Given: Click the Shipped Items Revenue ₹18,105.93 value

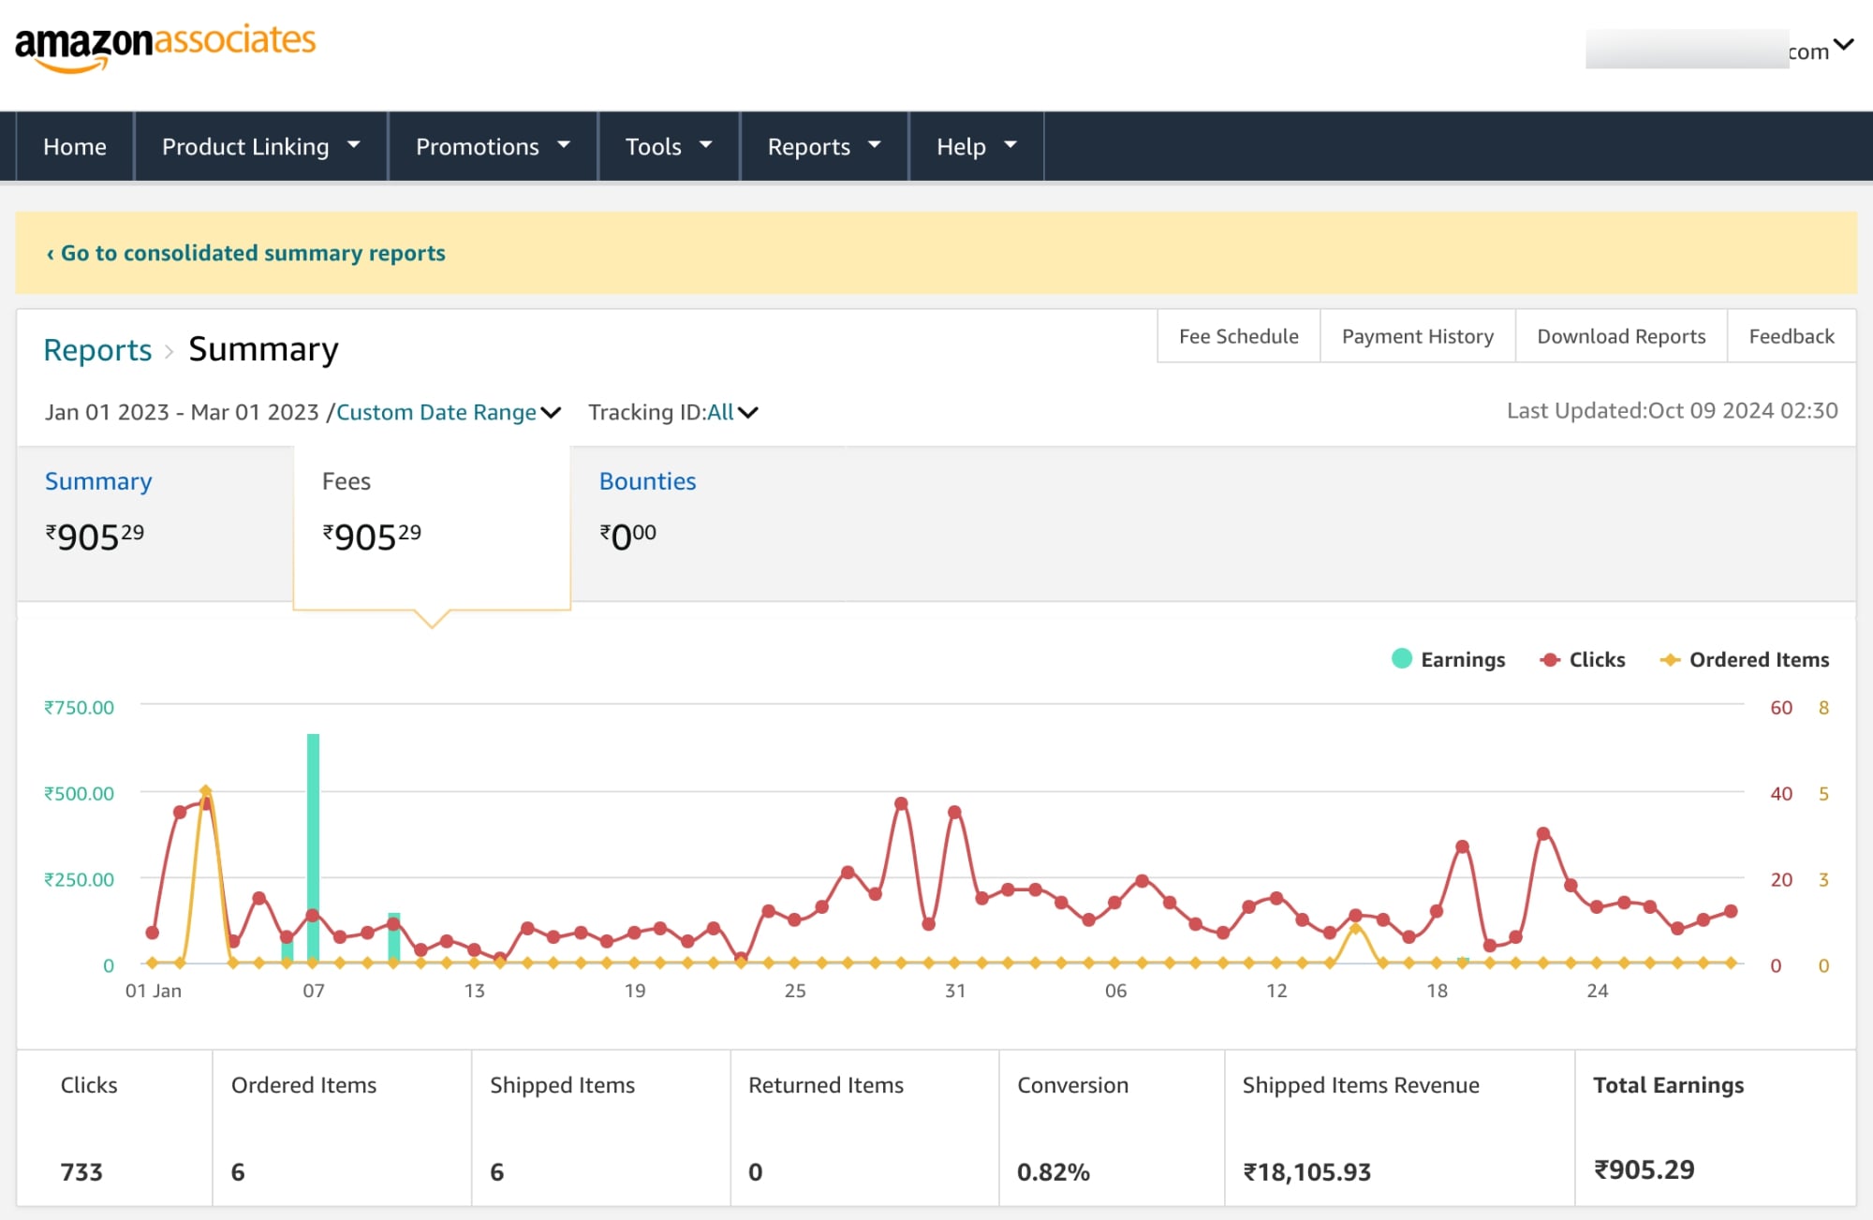Looking at the screenshot, I should pyautogui.click(x=1306, y=1171).
